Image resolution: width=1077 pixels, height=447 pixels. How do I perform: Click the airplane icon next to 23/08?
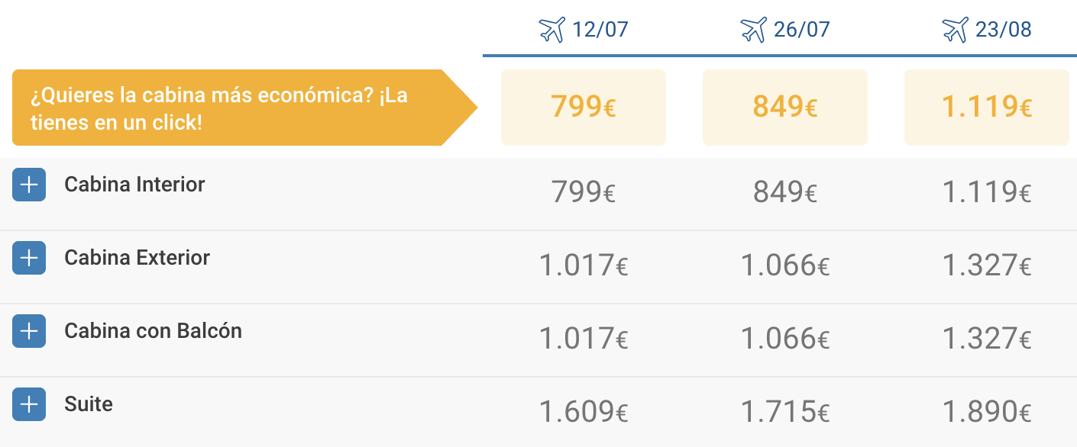click(955, 30)
